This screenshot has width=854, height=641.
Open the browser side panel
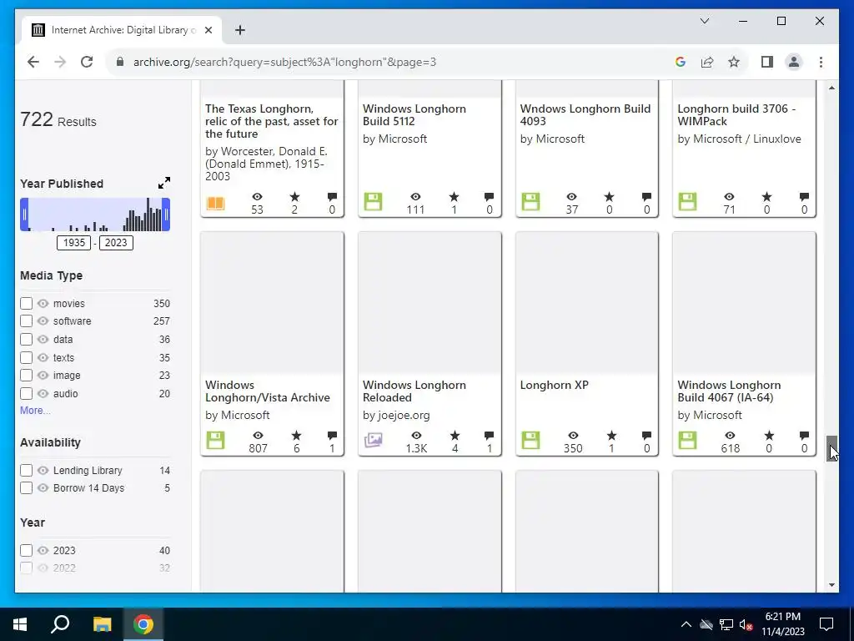(767, 62)
